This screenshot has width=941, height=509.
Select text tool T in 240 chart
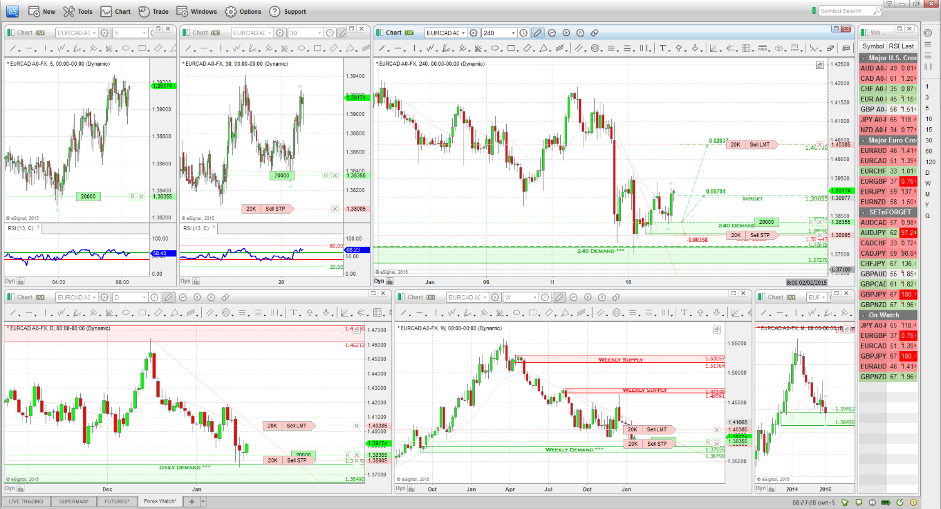click(x=662, y=48)
